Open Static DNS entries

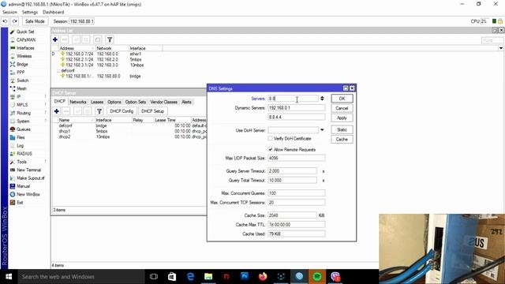(342, 129)
